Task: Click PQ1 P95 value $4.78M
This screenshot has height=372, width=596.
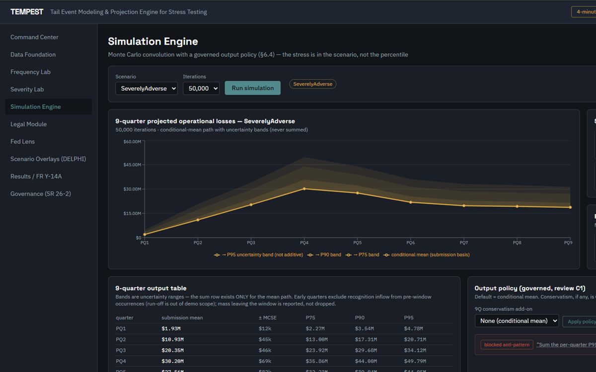Action: 414,328
